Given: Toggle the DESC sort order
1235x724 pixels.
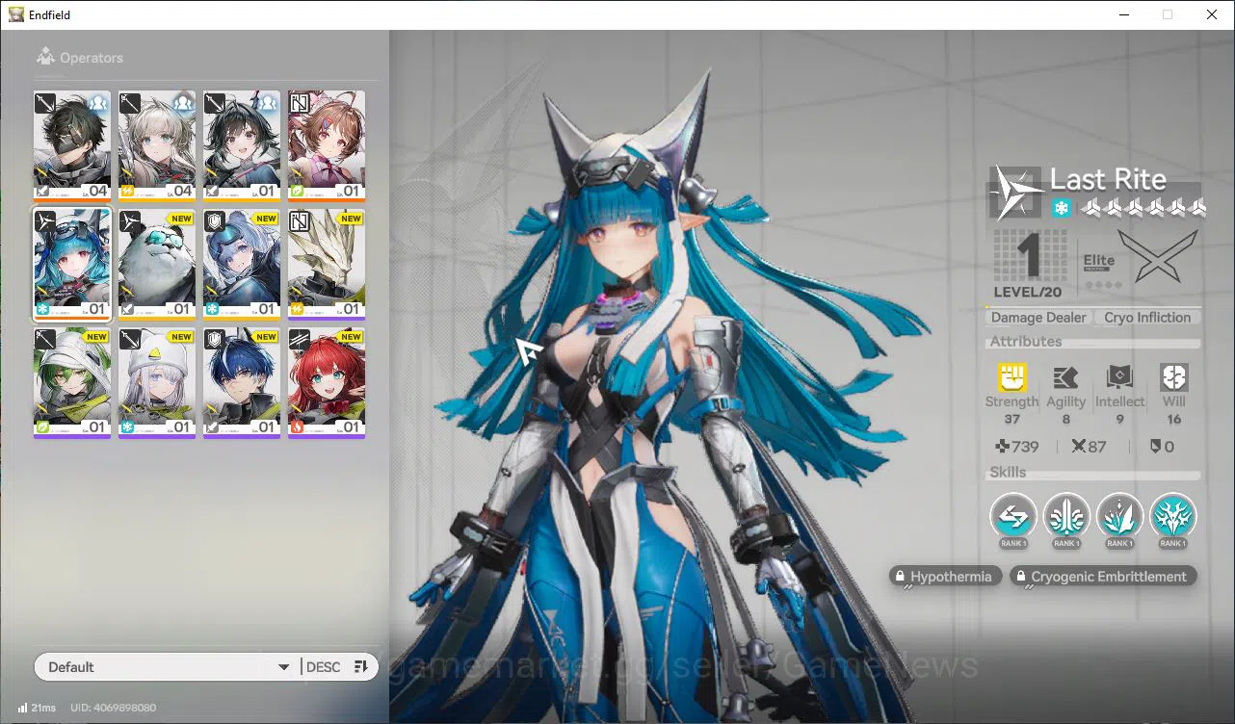Looking at the screenshot, I should point(338,667).
